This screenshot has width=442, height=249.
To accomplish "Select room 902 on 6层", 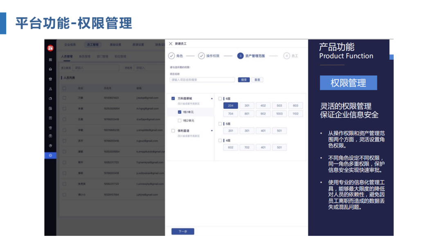I will (263, 113).
